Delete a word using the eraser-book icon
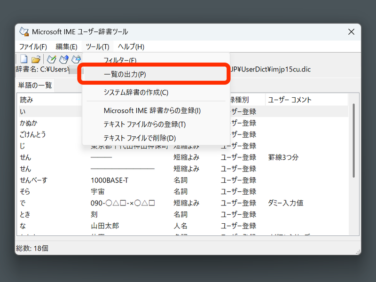Viewport: 376px width, 282px height. pos(76,59)
